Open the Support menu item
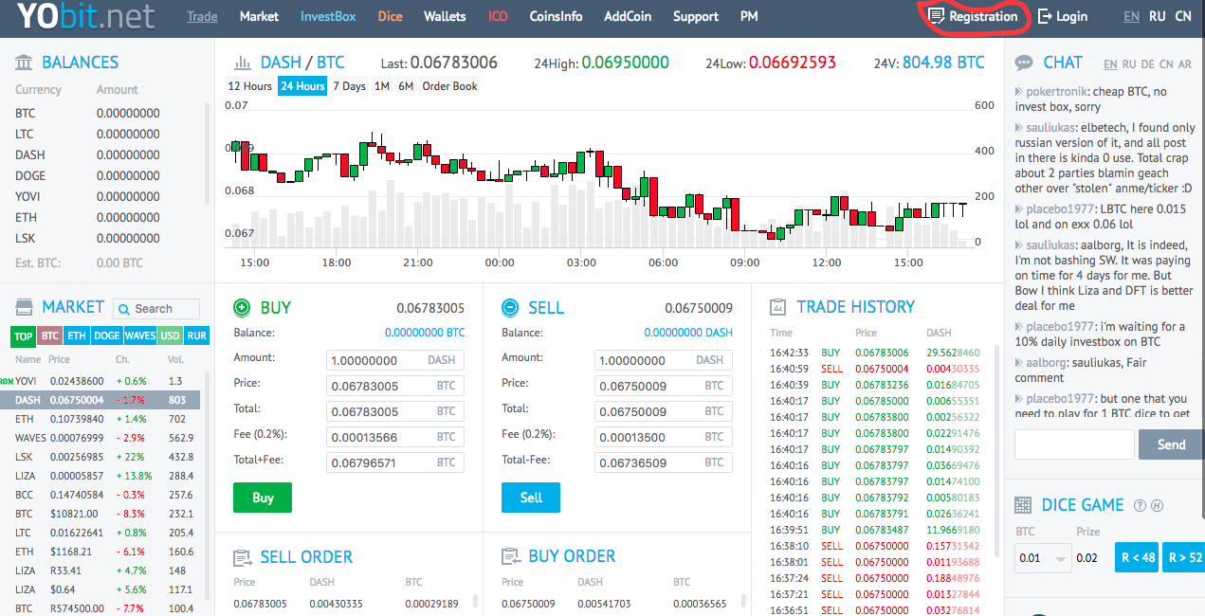 (x=696, y=16)
